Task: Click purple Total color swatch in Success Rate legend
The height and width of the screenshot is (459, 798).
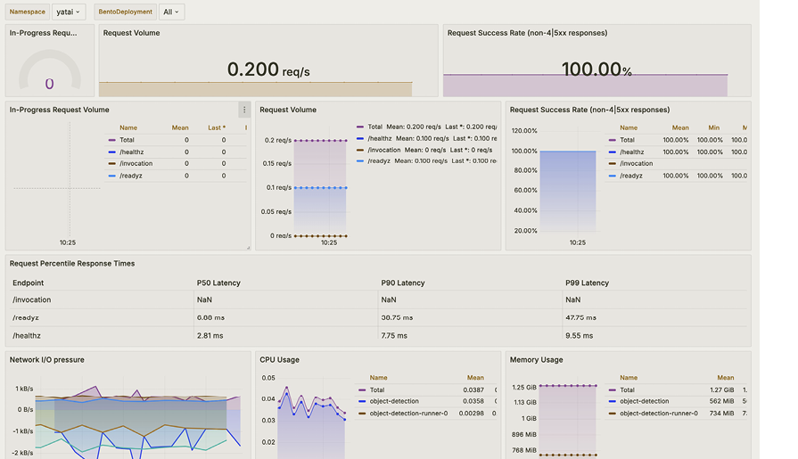Action: point(613,140)
